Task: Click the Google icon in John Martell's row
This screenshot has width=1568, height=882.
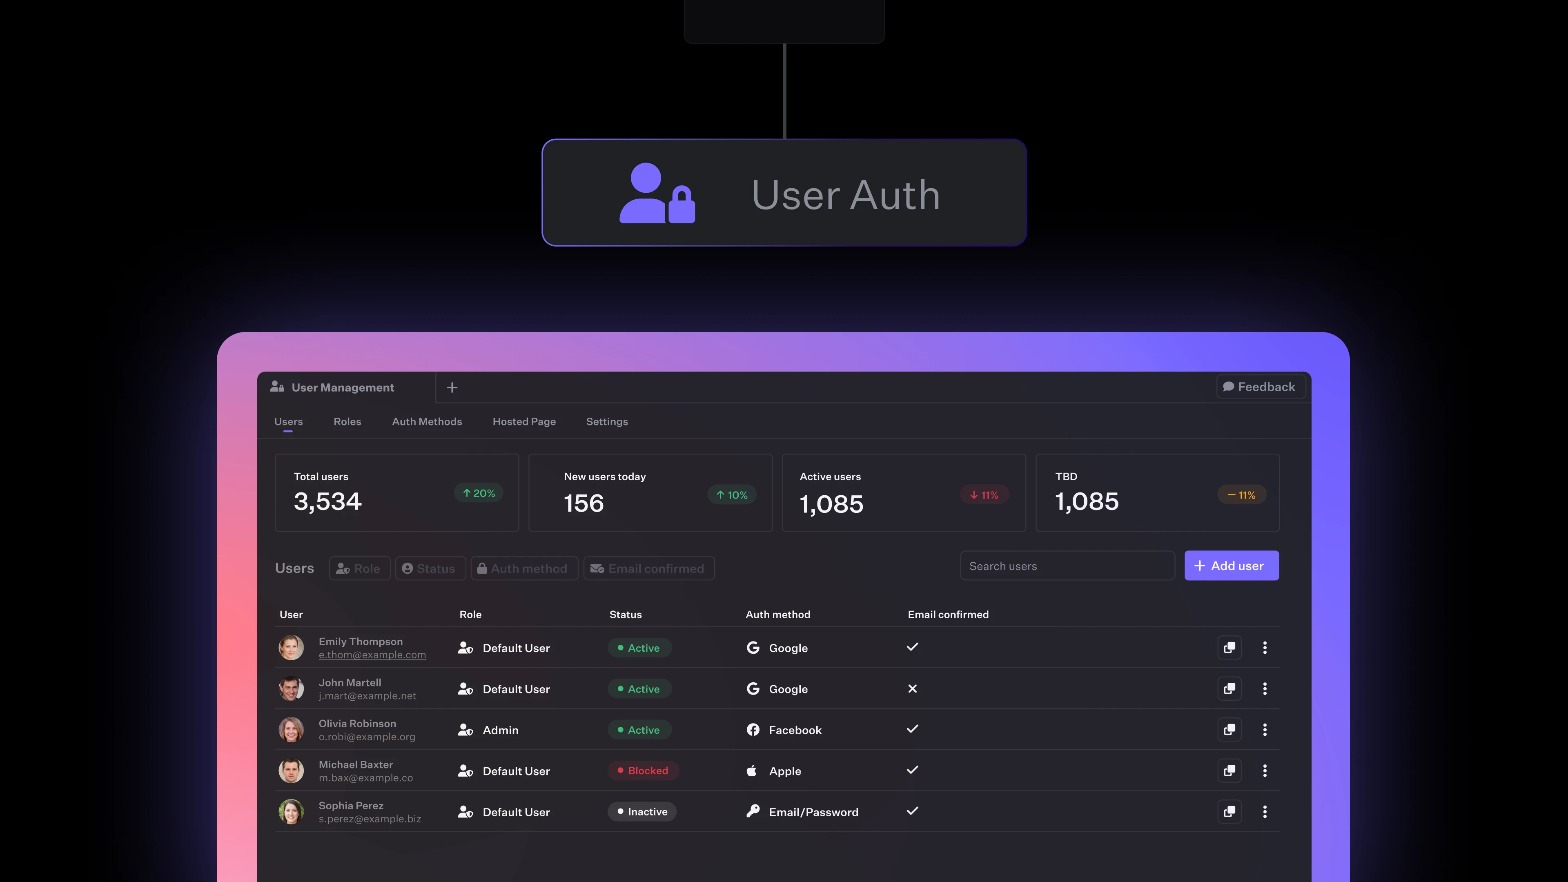Action: pos(753,688)
